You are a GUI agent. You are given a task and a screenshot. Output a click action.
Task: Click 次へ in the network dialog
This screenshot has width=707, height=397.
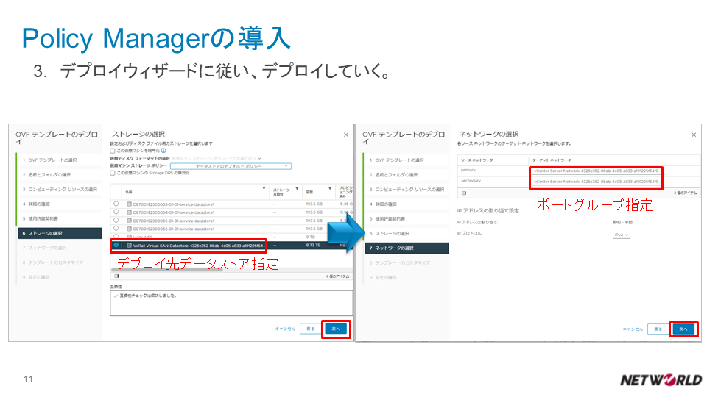683,329
